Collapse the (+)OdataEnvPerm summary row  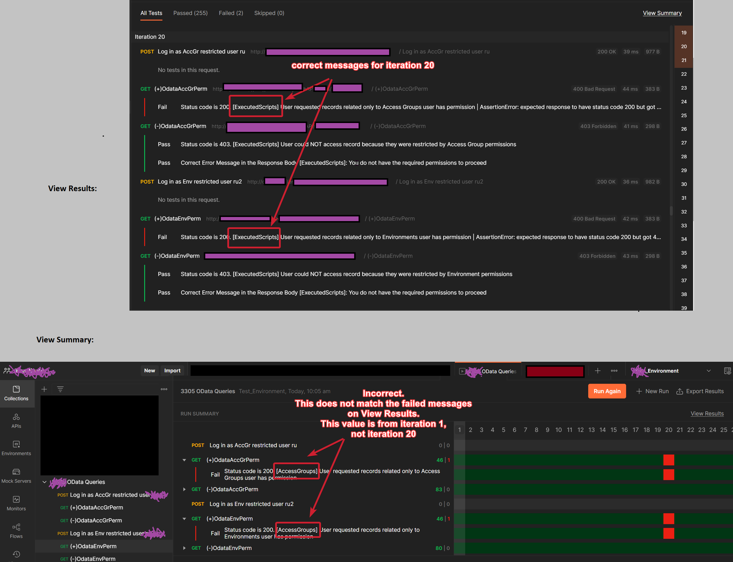[184, 519]
